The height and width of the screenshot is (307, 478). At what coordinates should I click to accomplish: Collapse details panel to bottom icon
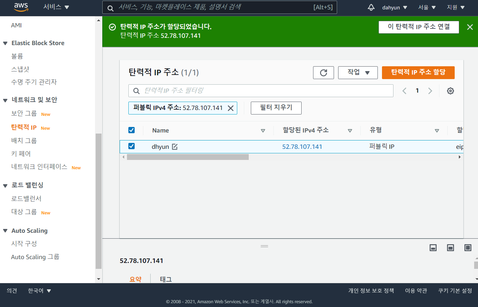pyautogui.click(x=433, y=248)
